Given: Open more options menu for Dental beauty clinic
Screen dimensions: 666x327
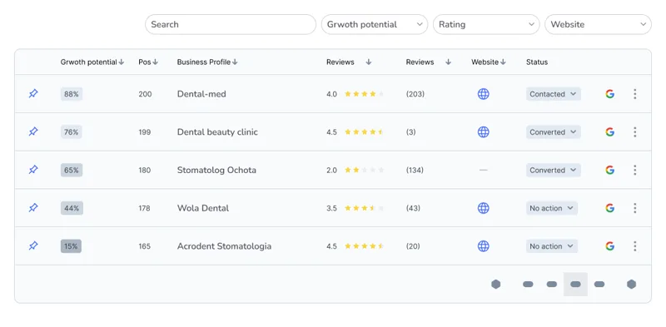Looking at the screenshot, I should click(635, 132).
